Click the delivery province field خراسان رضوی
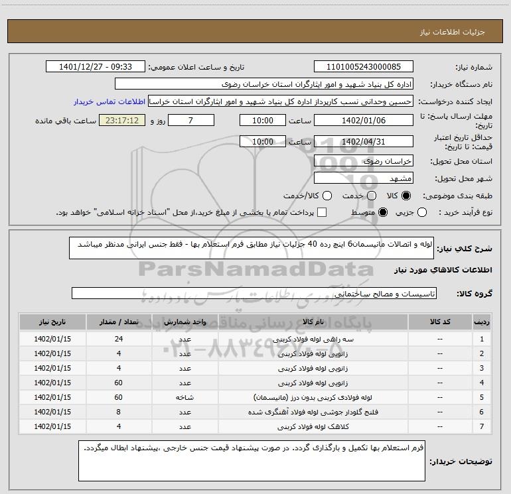Image resolution: width=511 pixels, height=494 pixels. (x=364, y=161)
